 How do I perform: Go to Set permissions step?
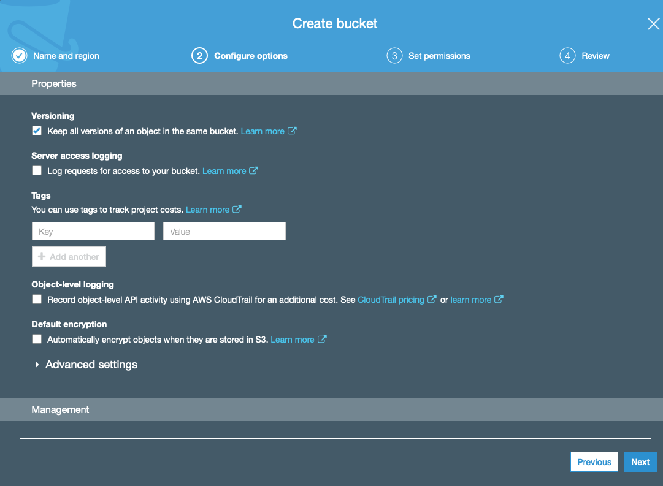pos(439,56)
